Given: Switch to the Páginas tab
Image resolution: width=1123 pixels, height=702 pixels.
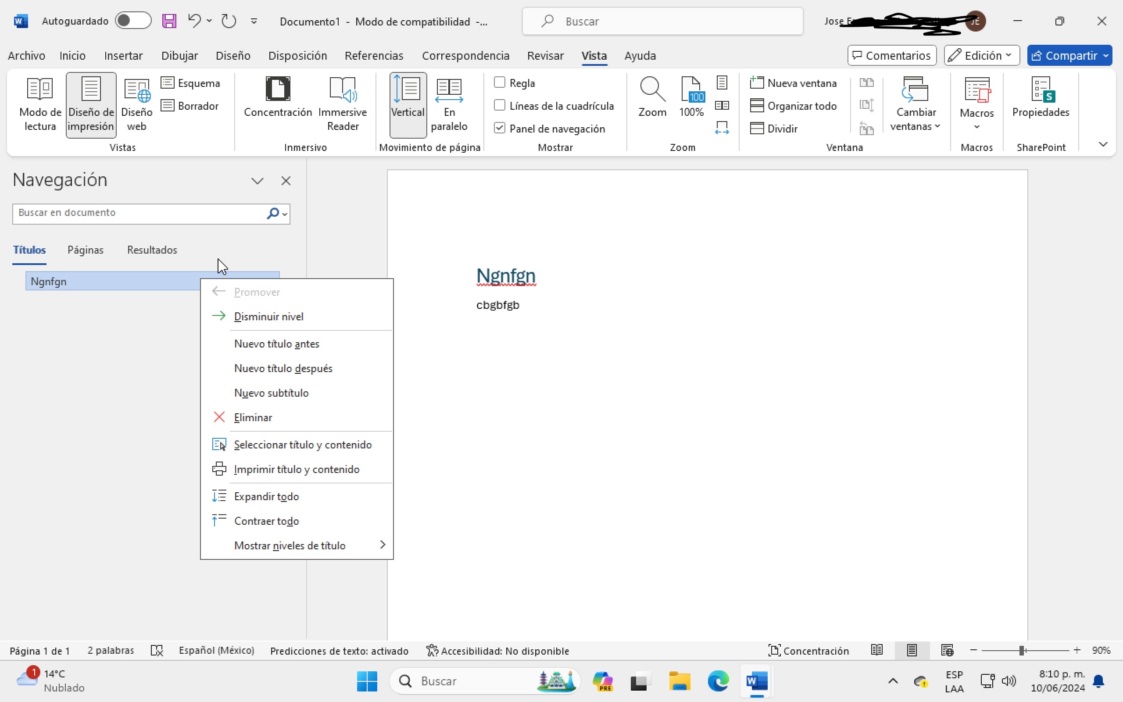Looking at the screenshot, I should pyautogui.click(x=86, y=250).
